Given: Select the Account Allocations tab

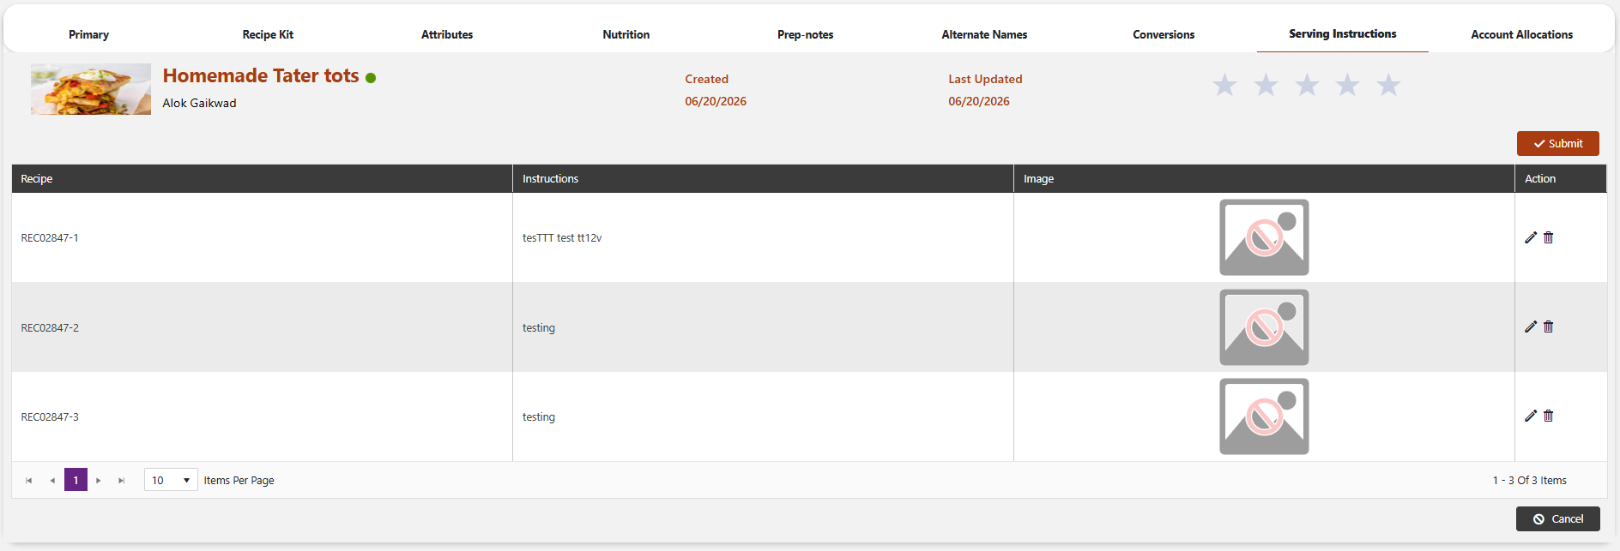Looking at the screenshot, I should tap(1521, 34).
